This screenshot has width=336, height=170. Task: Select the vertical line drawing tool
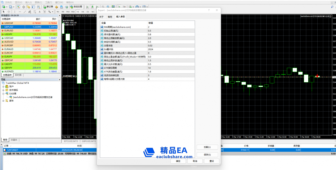(x=15, y=12)
